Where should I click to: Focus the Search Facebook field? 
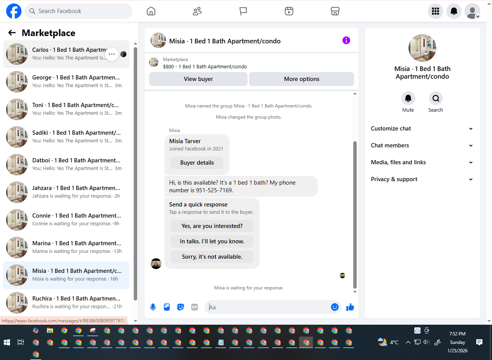point(78,11)
